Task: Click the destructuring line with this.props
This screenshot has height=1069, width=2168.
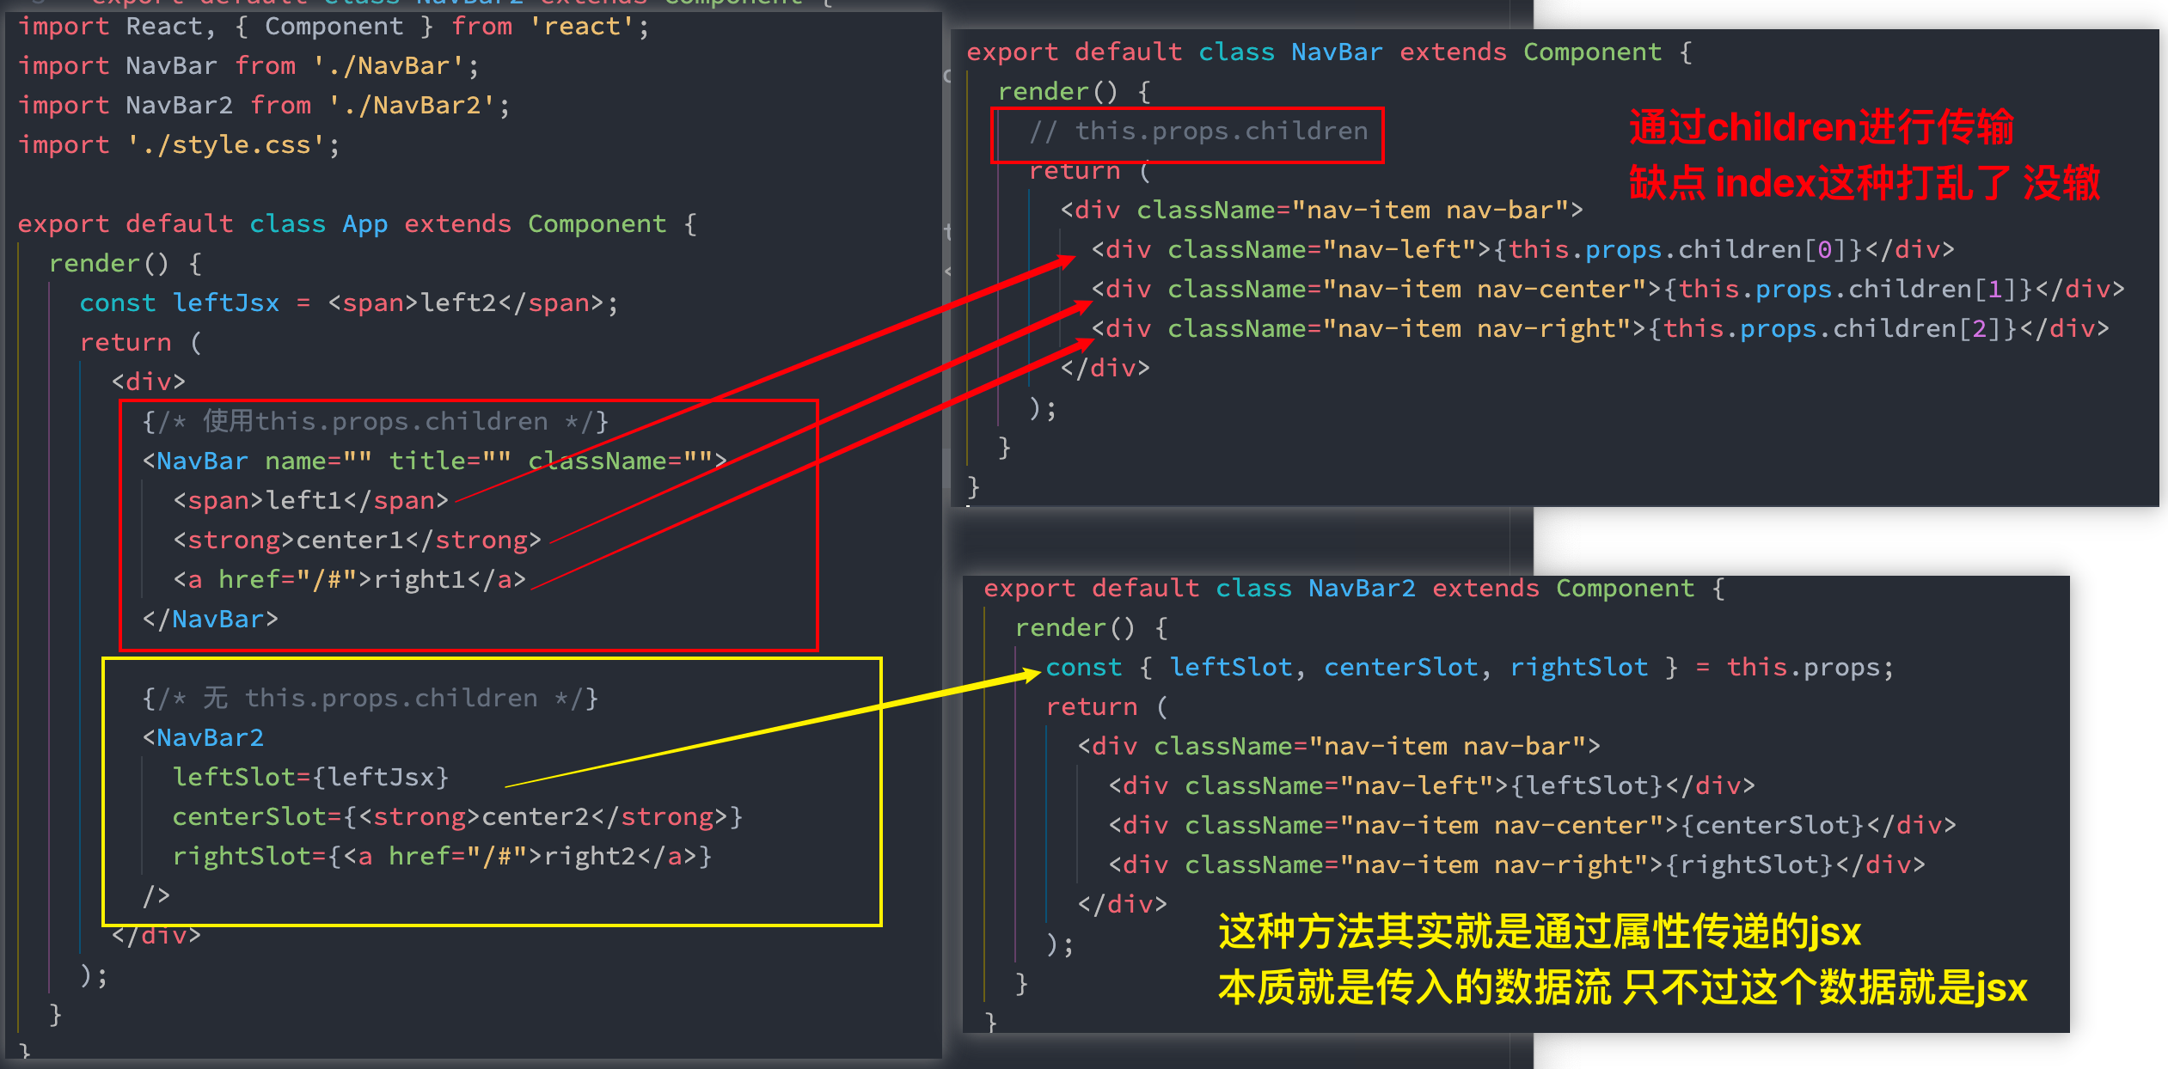Action: pyautogui.click(x=1468, y=668)
